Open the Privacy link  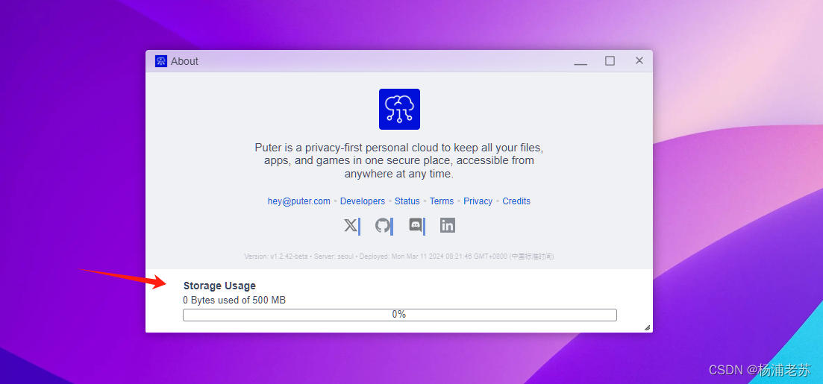(x=478, y=201)
